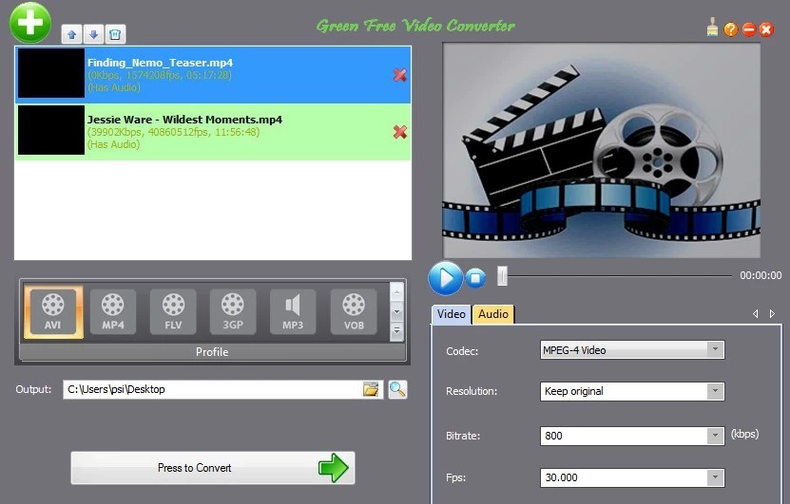Screen dimensions: 790x504
Task: Move selected file down with arrow icon
Action: pos(93,35)
